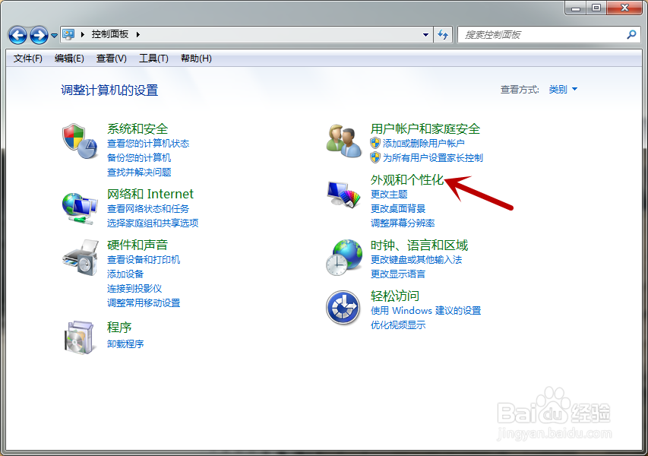Open 卸载程序 link
Image resolution: width=648 pixels, height=456 pixels.
tap(125, 344)
